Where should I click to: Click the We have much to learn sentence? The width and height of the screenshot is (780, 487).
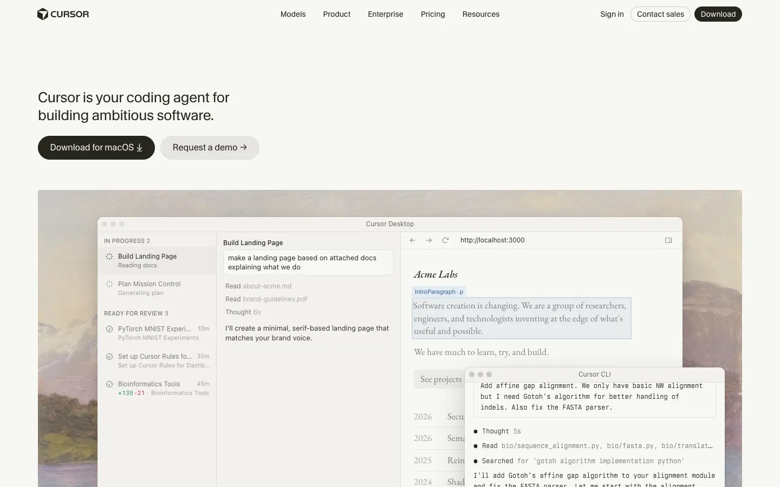pyautogui.click(x=481, y=352)
